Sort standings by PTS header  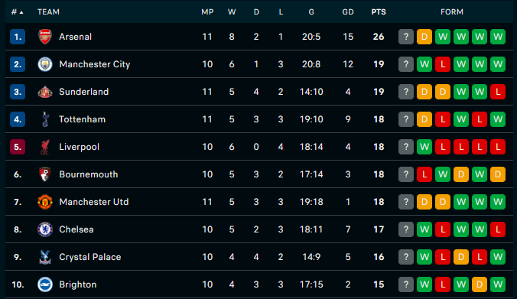379,12
